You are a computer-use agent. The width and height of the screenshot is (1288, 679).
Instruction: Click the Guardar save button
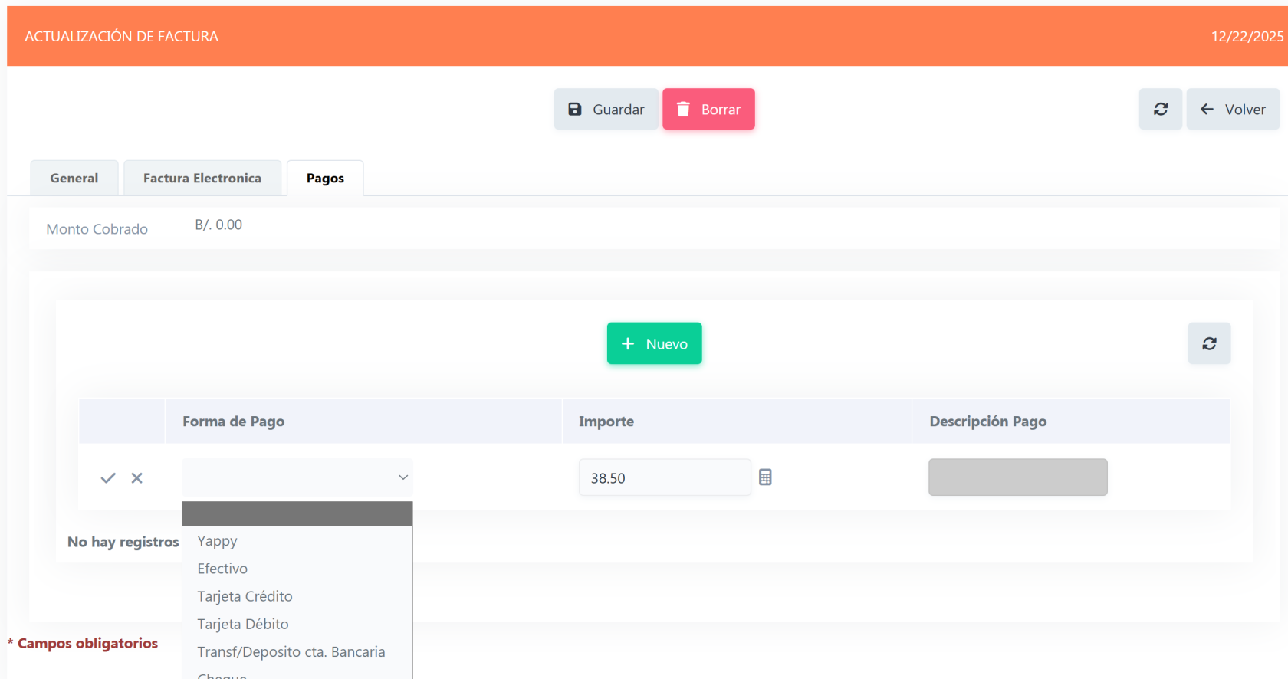click(x=606, y=110)
